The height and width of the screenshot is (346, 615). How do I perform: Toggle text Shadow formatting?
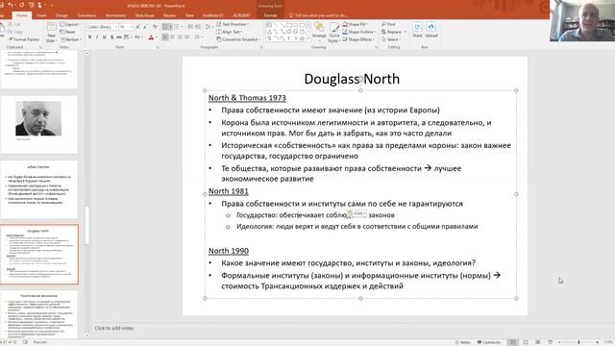click(x=111, y=37)
